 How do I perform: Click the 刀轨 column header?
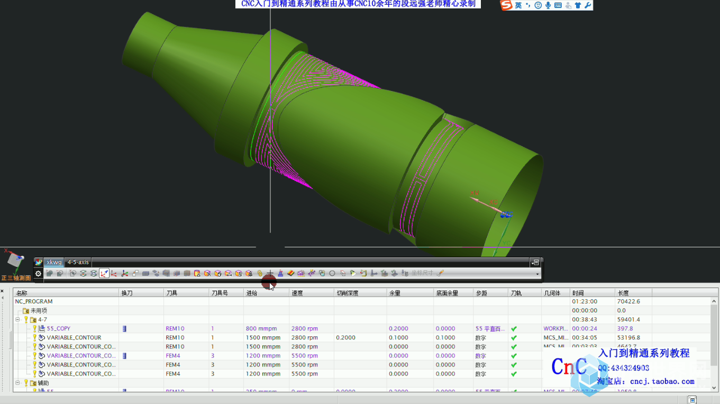(x=525, y=292)
